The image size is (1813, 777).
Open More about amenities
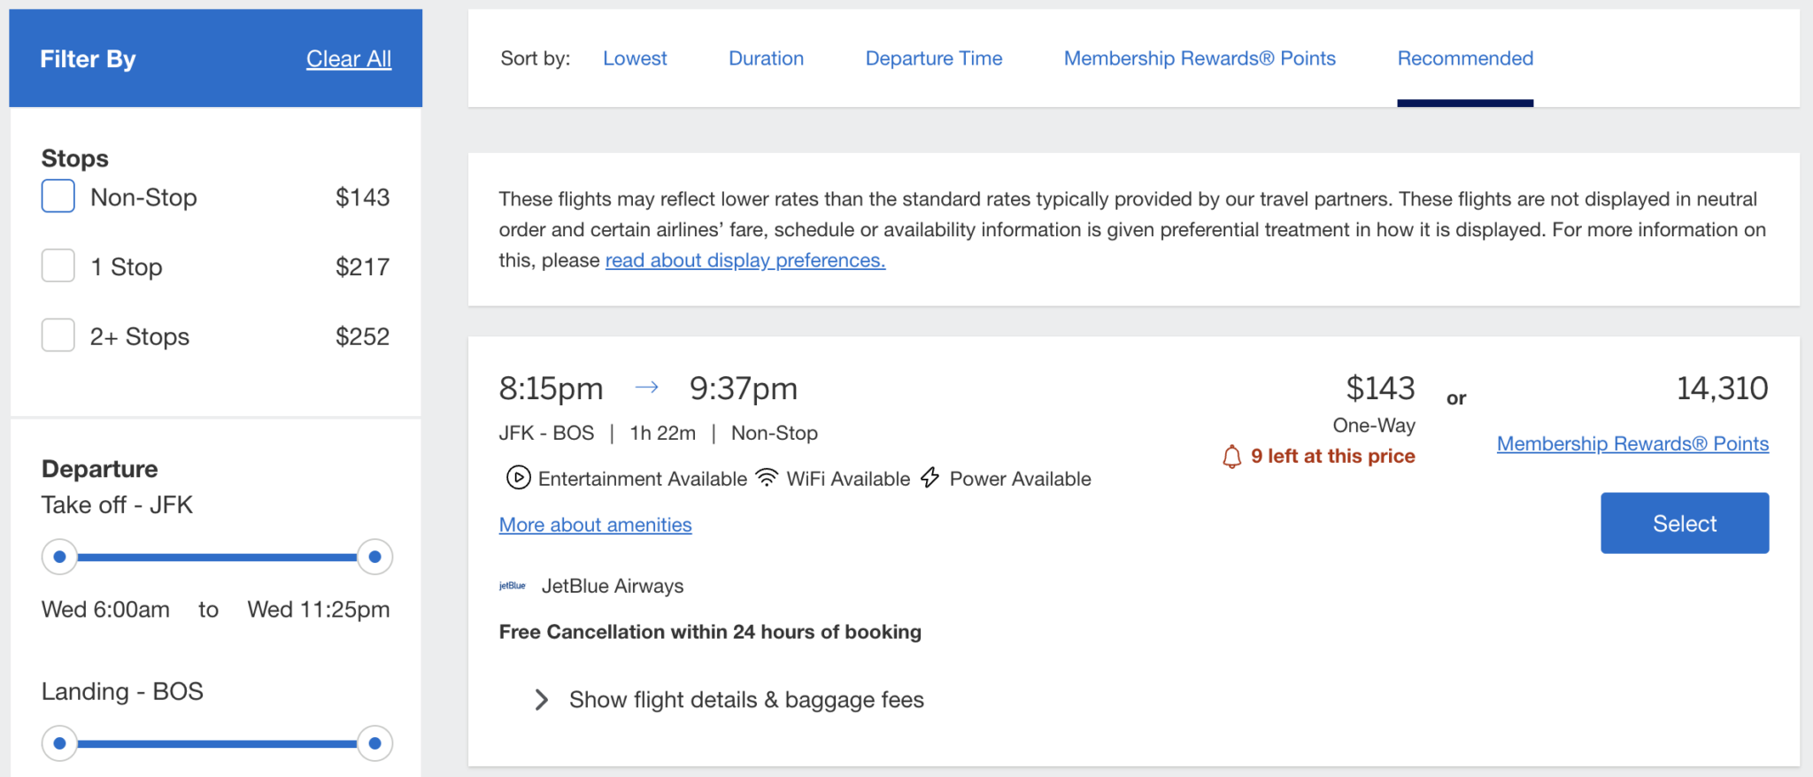pos(594,524)
